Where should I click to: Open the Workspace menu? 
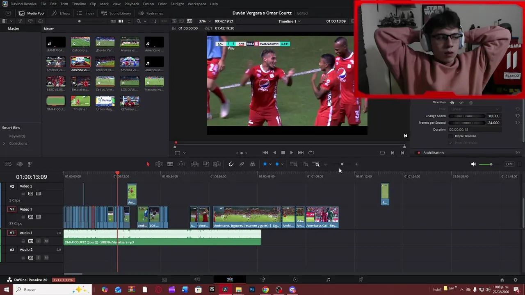pyautogui.click(x=197, y=4)
